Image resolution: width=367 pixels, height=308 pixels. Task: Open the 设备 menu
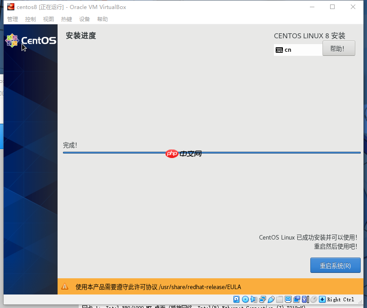pyautogui.click(x=84, y=19)
